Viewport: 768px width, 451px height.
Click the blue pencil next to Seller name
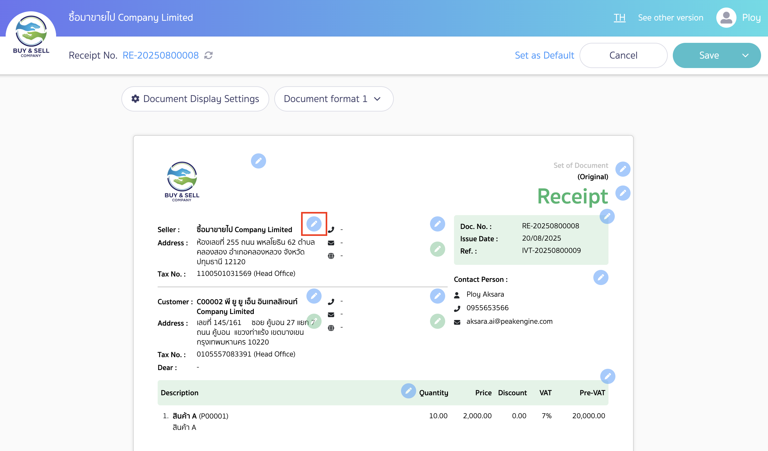pyautogui.click(x=314, y=224)
